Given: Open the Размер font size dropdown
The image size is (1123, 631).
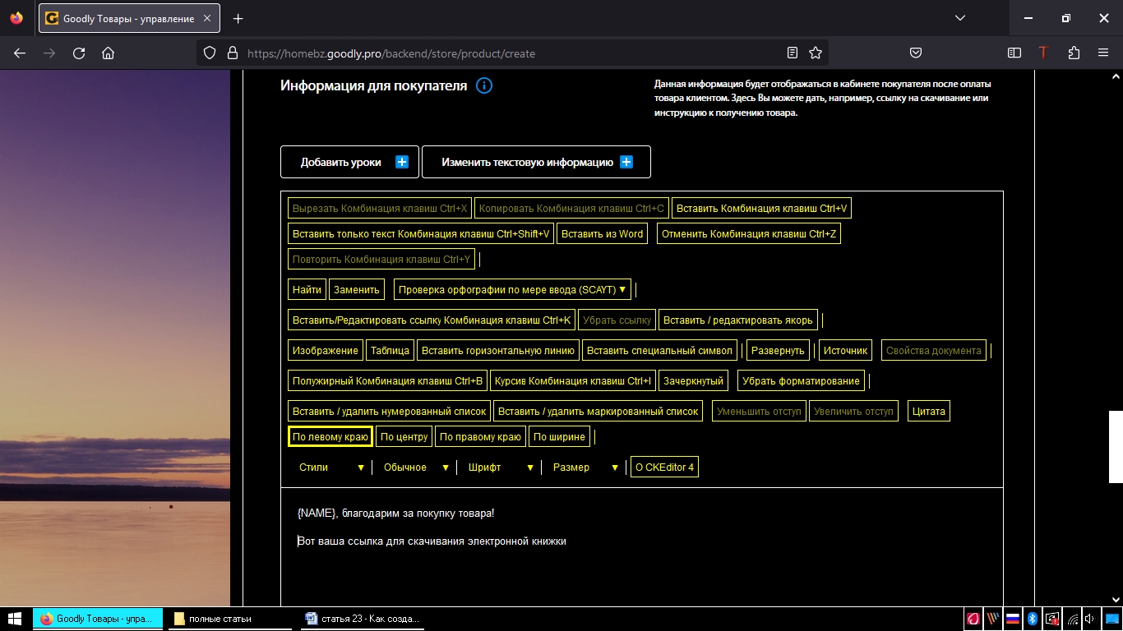Looking at the screenshot, I should coord(585,467).
